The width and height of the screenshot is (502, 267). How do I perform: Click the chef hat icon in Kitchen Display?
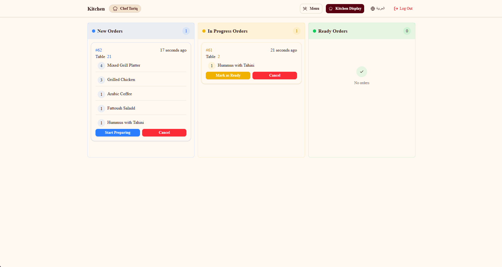click(331, 9)
